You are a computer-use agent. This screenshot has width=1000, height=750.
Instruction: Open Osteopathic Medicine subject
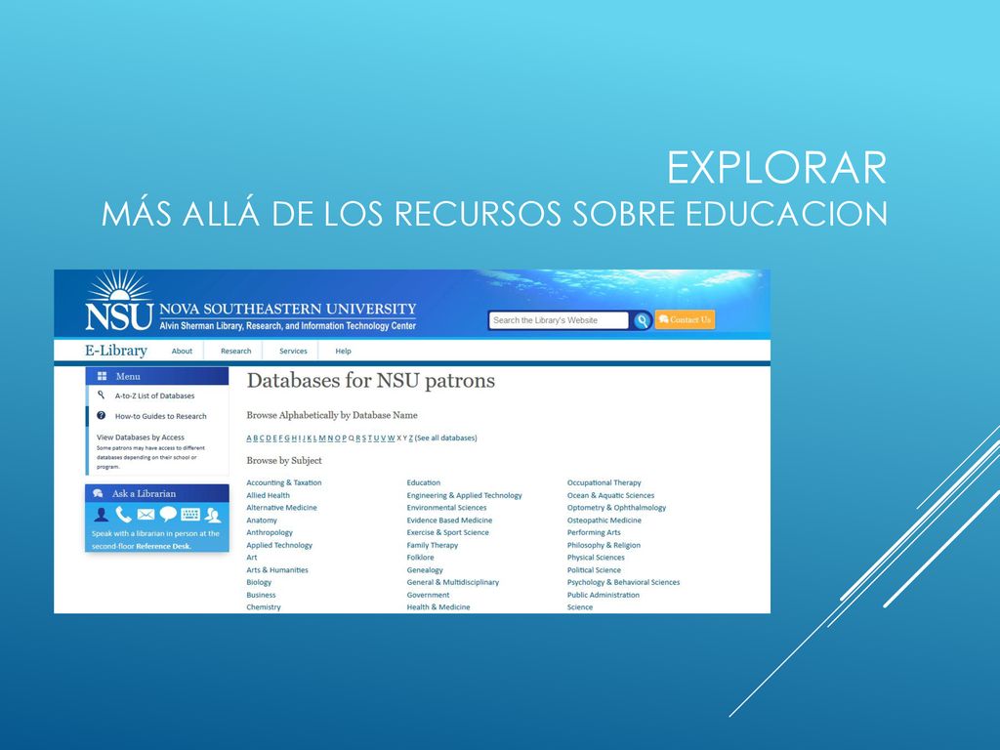(604, 520)
